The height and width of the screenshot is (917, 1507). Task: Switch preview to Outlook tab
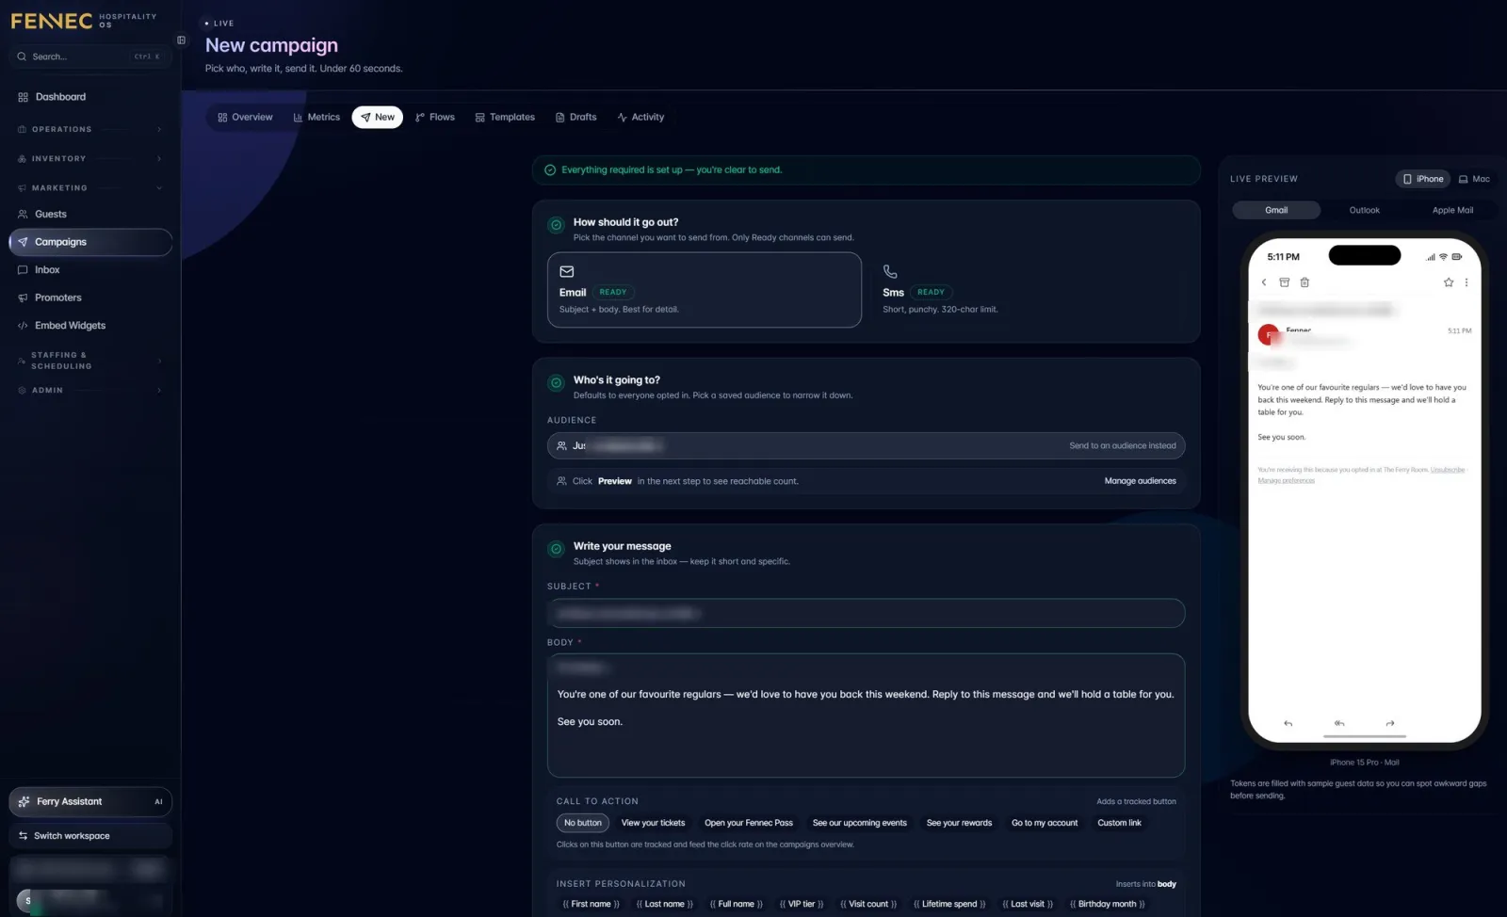pos(1364,210)
